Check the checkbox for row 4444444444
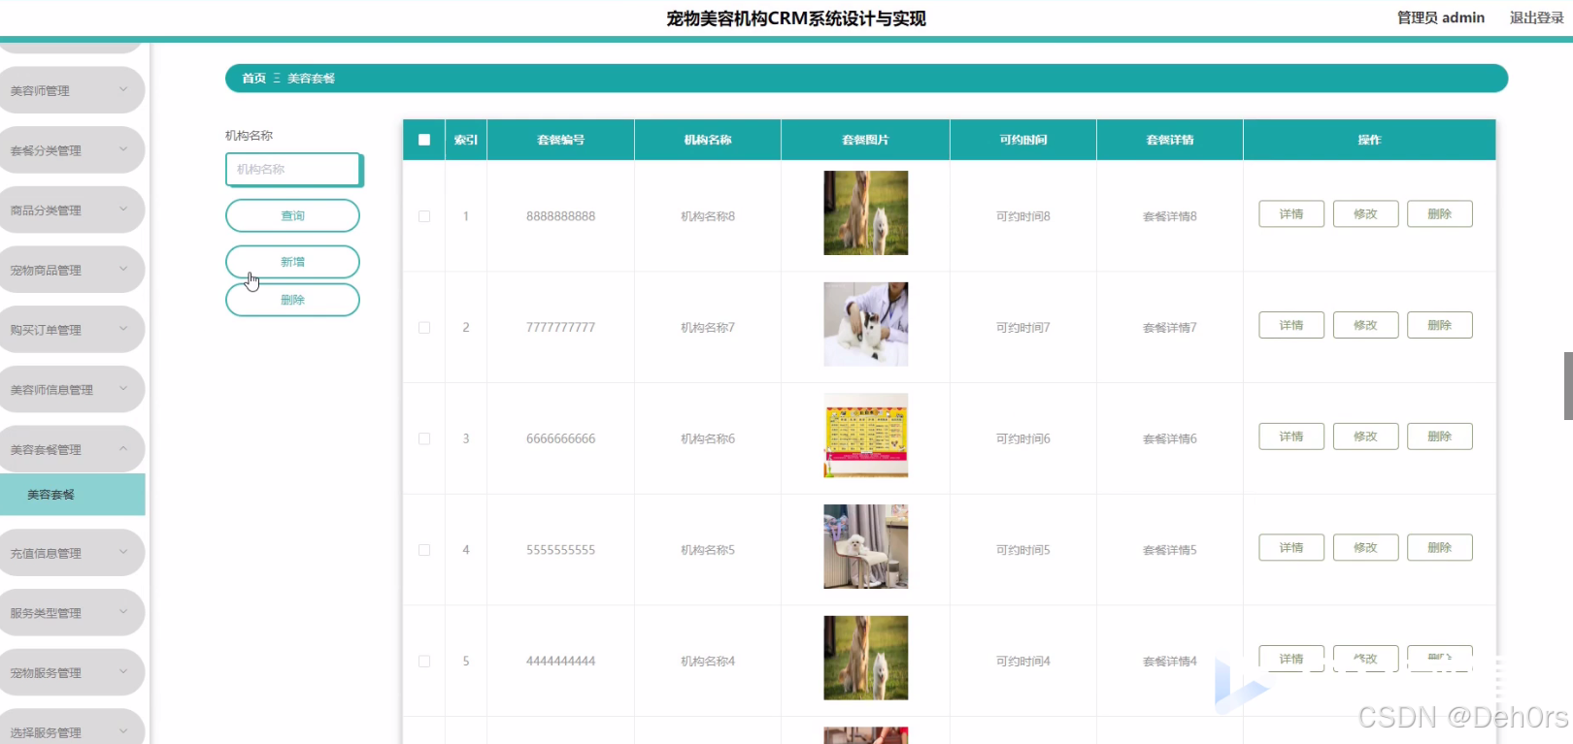This screenshot has width=1573, height=744. 424,662
